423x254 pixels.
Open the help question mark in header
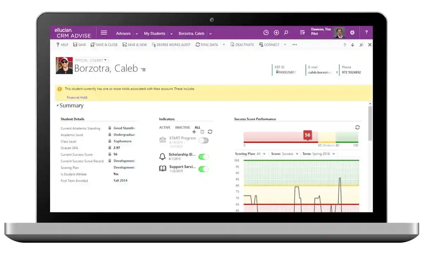(x=366, y=33)
